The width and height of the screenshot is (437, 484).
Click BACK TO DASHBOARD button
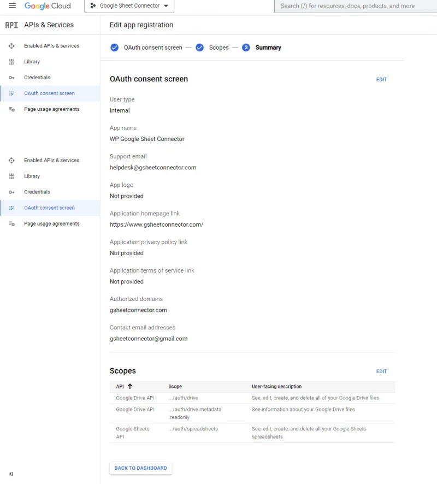point(141,468)
